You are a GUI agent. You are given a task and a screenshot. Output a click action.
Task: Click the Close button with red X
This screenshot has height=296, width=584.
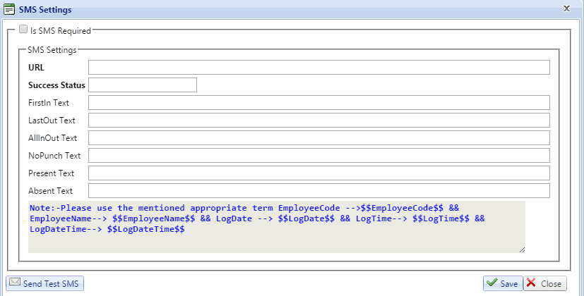pos(545,283)
